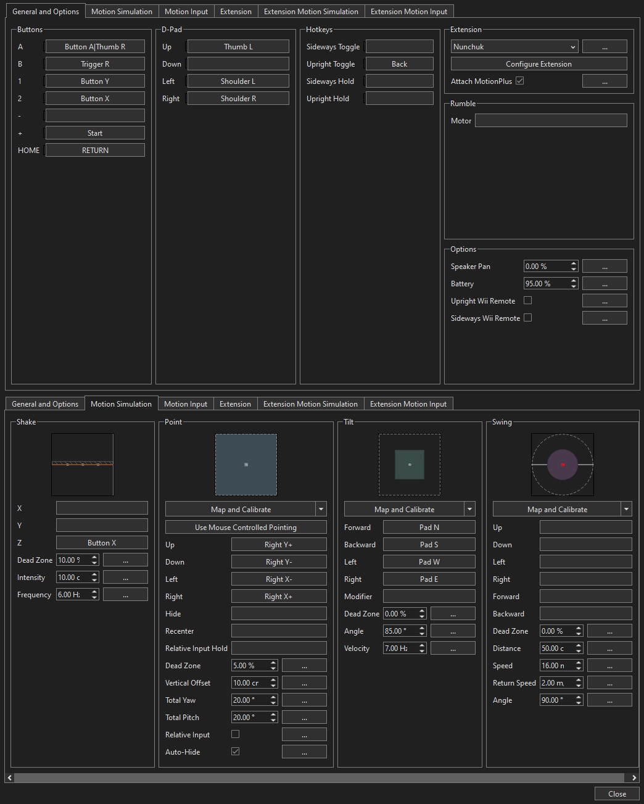Enable the Upright Wii Remote checkbox
Screen dimensions: 644x804
(x=527, y=300)
